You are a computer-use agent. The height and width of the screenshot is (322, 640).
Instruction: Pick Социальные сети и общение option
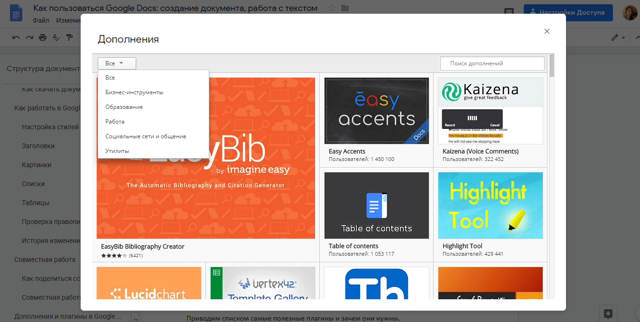146,136
